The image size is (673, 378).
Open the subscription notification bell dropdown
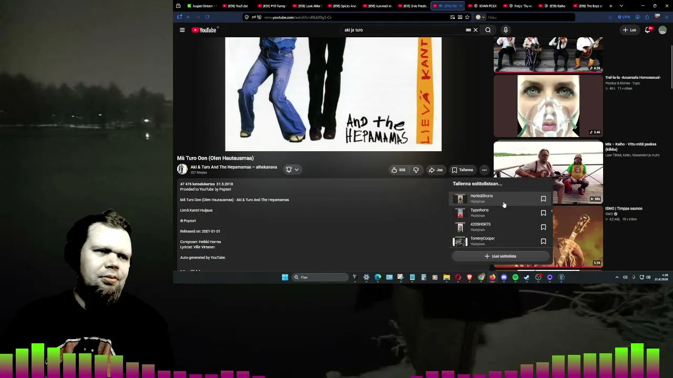coord(292,170)
